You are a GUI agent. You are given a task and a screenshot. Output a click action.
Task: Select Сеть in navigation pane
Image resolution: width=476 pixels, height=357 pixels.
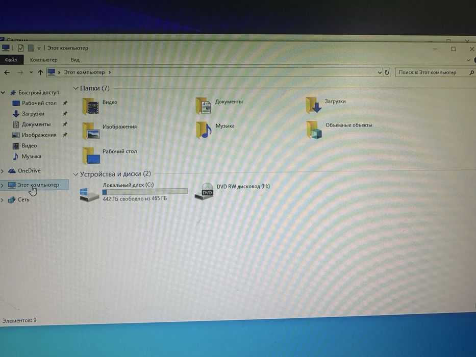(23, 200)
